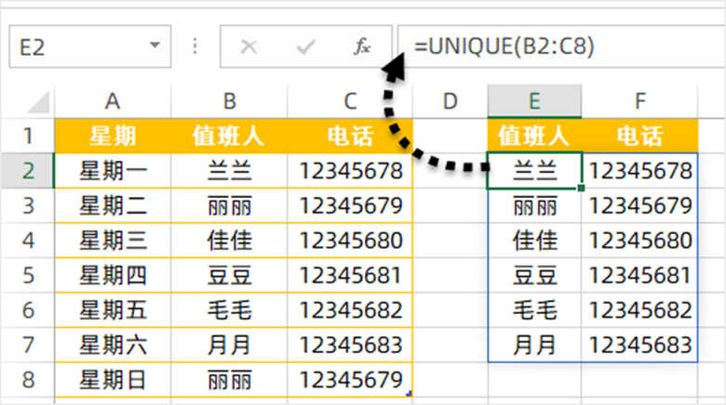Select row 5 header
This screenshot has width=726, height=405.
pos(27,276)
